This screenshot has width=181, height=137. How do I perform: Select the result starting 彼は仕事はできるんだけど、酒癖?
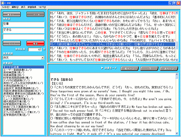pos(113,25)
